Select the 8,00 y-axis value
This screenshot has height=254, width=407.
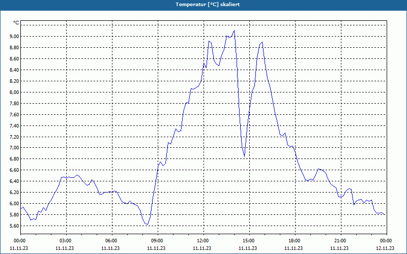[14, 92]
